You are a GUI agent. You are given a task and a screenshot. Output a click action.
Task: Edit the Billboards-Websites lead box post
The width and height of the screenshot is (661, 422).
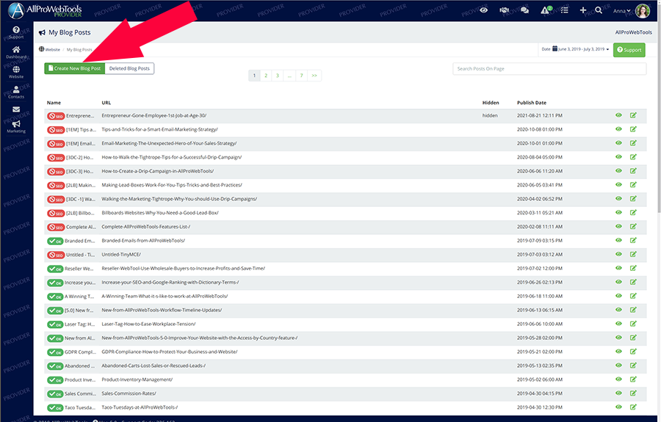coord(633,212)
